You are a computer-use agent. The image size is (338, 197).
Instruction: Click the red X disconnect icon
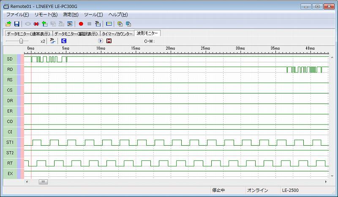point(36,24)
